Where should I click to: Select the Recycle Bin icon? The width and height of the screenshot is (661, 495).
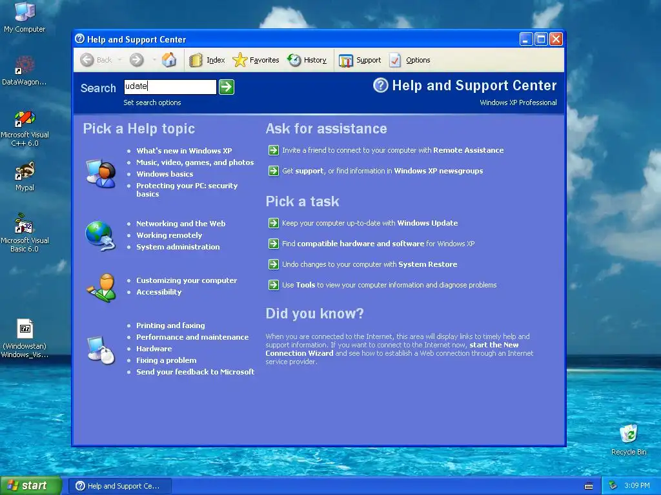[629, 440]
